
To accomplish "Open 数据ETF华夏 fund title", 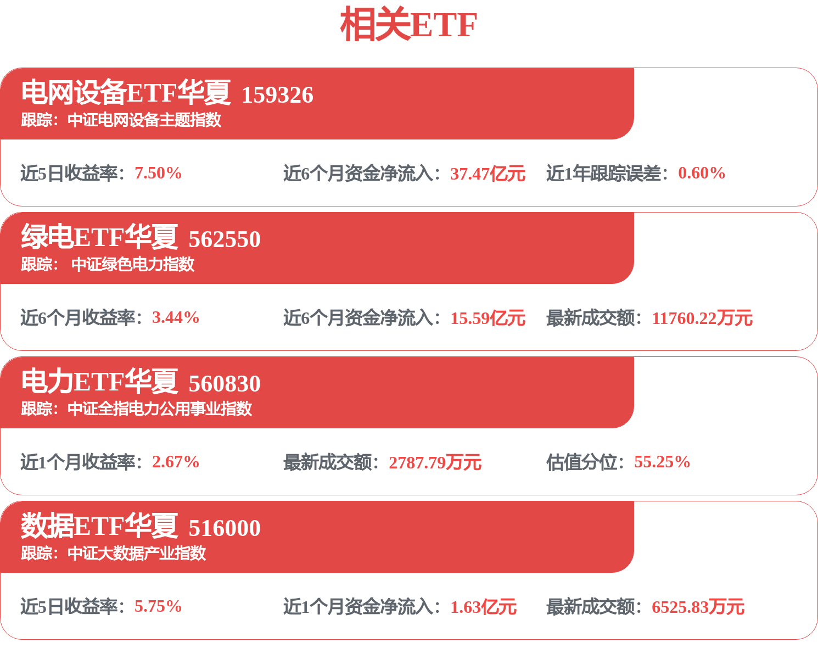I will pyautogui.click(x=99, y=526).
